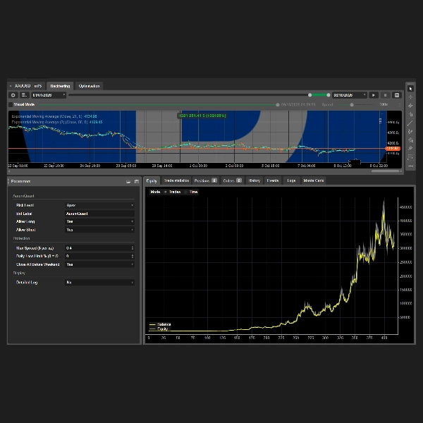Open the Detailed Log dropdown
The image size is (423, 423).
click(99, 283)
